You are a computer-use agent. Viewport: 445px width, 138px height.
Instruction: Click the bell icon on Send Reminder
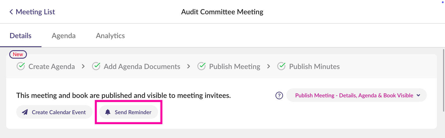[108, 112]
